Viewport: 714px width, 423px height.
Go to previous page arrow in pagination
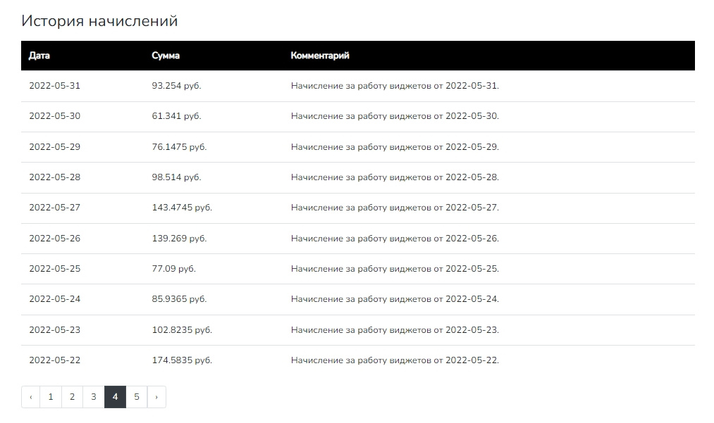pos(31,397)
